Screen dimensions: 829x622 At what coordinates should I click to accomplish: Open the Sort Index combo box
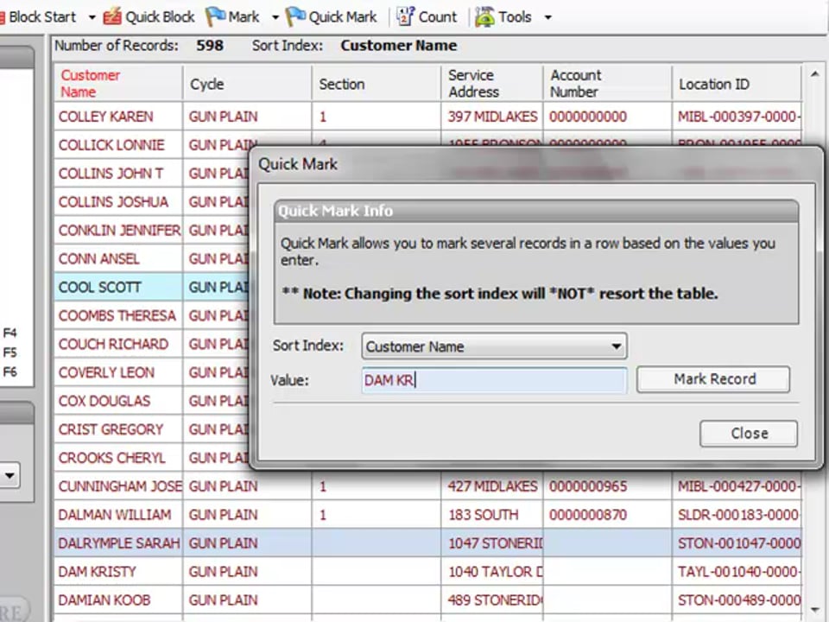tap(494, 346)
